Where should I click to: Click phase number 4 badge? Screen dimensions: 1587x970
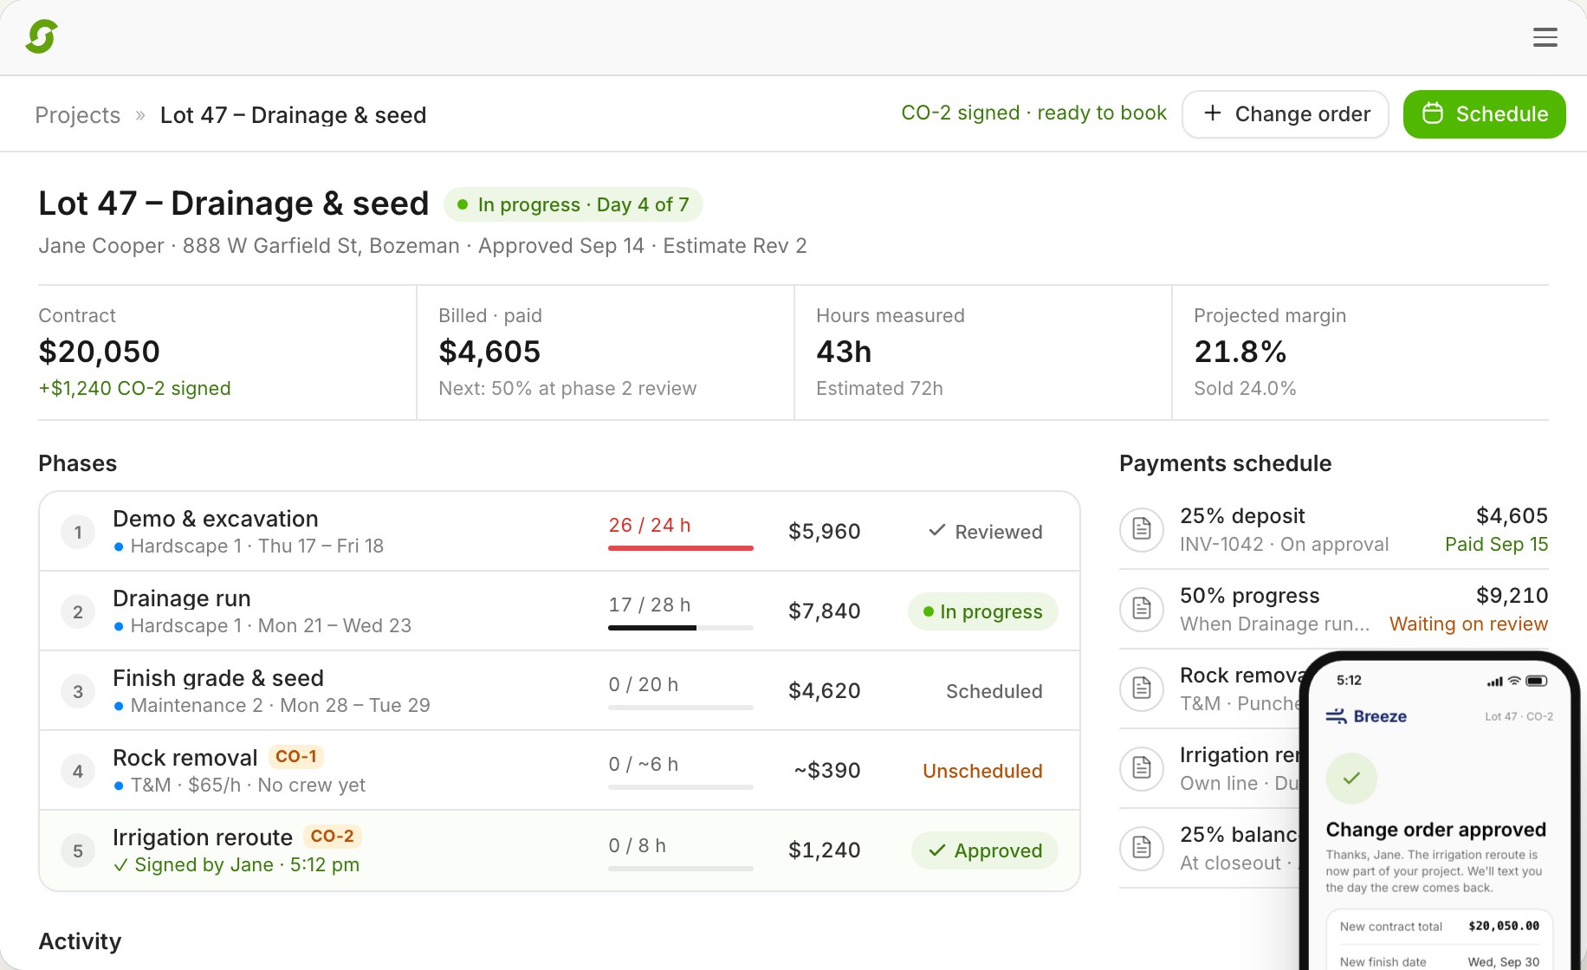click(x=78, y=771)
